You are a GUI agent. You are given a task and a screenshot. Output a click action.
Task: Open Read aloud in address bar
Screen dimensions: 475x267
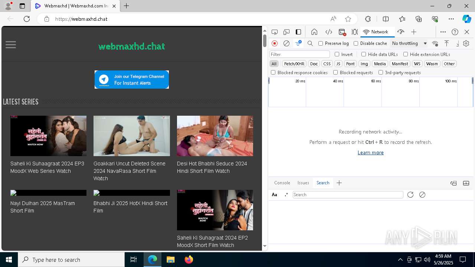point(333,19)
